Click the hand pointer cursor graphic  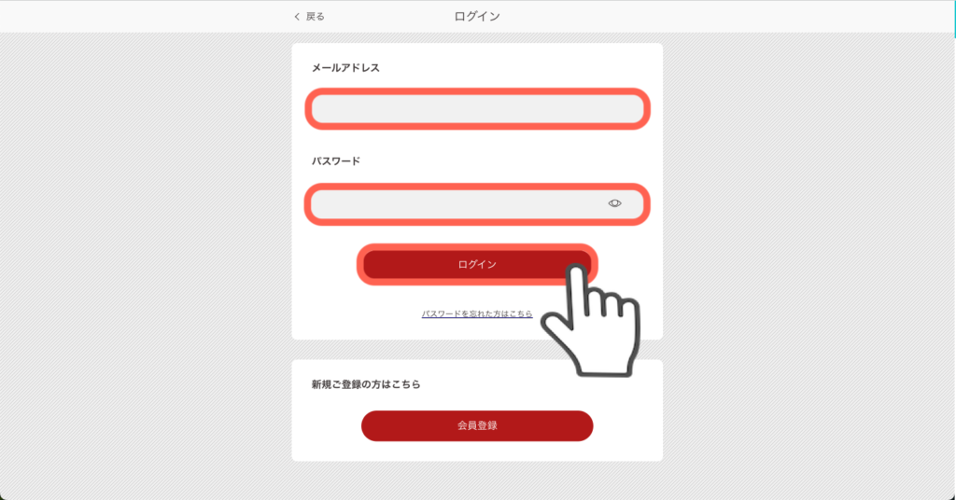[591, 320]
